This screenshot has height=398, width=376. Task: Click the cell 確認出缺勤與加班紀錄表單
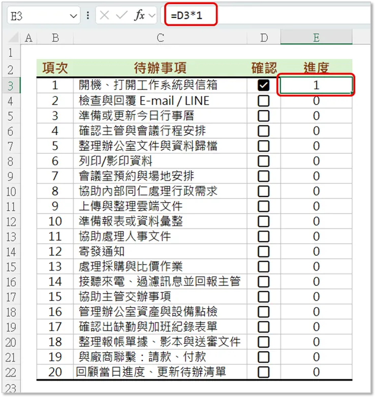click(160, 327)
